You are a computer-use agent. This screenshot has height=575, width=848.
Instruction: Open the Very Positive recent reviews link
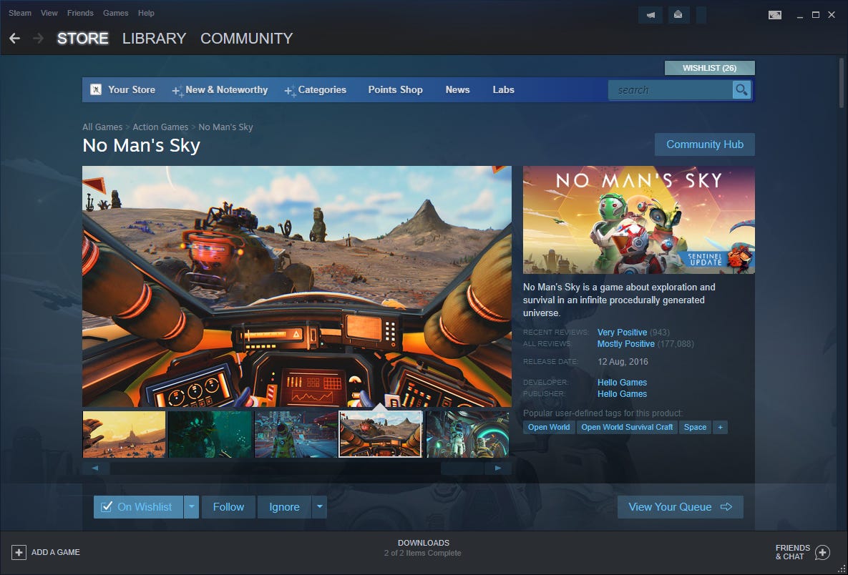click(x=622, y=333)
